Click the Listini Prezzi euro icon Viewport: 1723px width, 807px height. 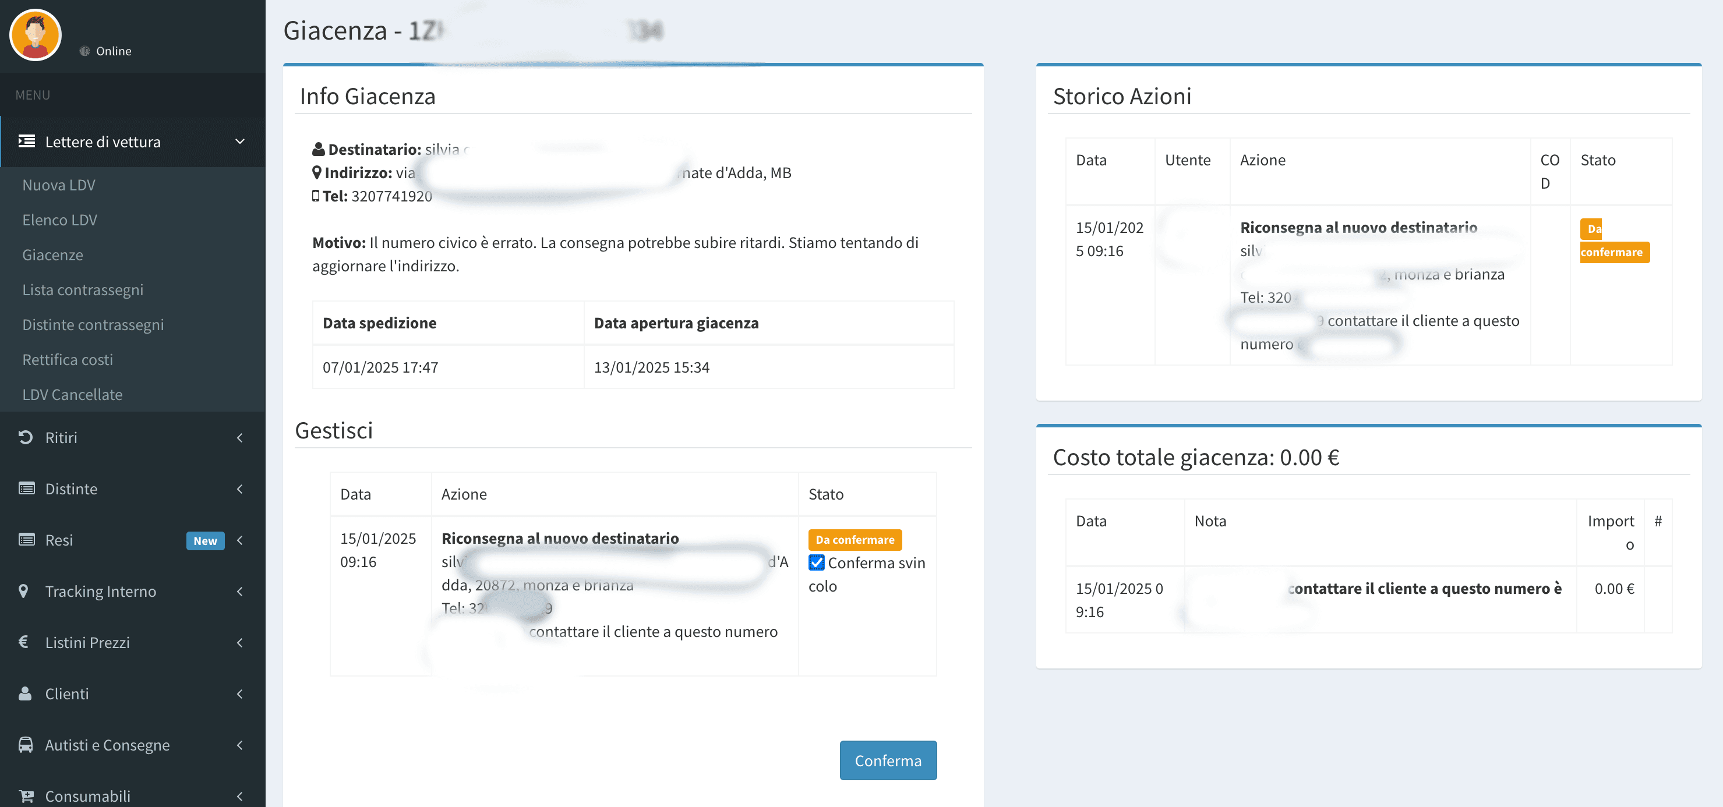tap(23, 642)
